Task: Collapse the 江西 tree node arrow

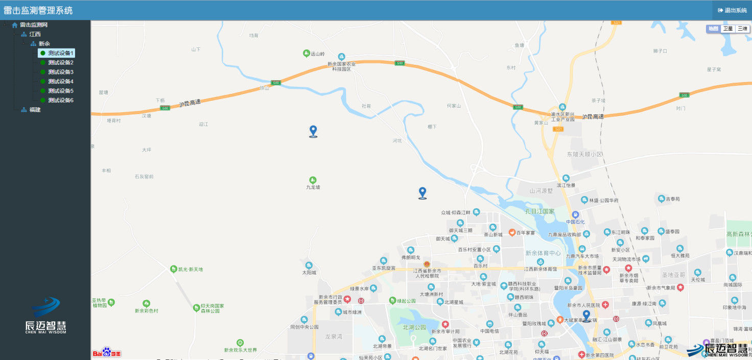Action: 15,34
